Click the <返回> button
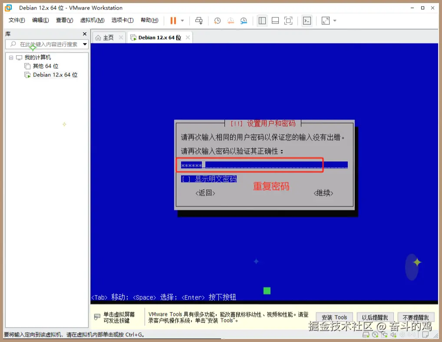The height and width of the screenshot is (342, 442). 205,193
